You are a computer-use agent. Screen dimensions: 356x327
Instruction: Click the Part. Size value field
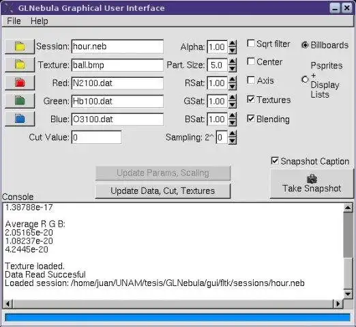click(218, 65)
